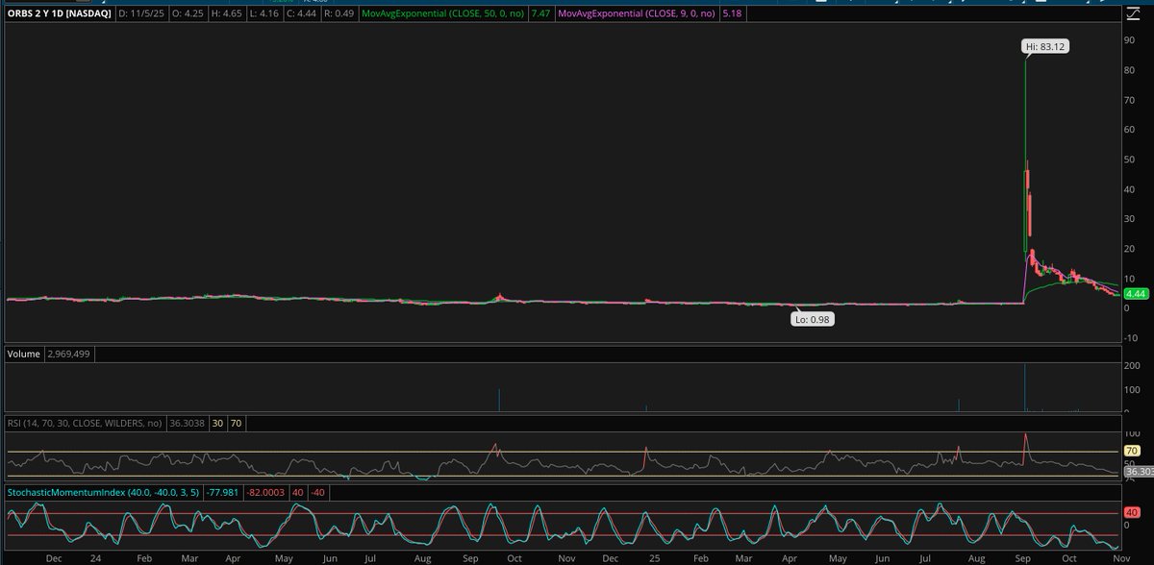Click the Lo: 0.98 price bubble
Image resolution: width=1154 pixels, height=565 pixels.
(x=811, y=318)
